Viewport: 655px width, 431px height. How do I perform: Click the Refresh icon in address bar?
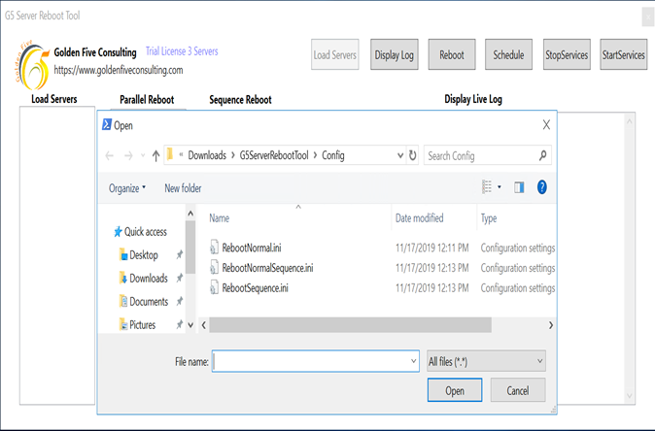413,155
